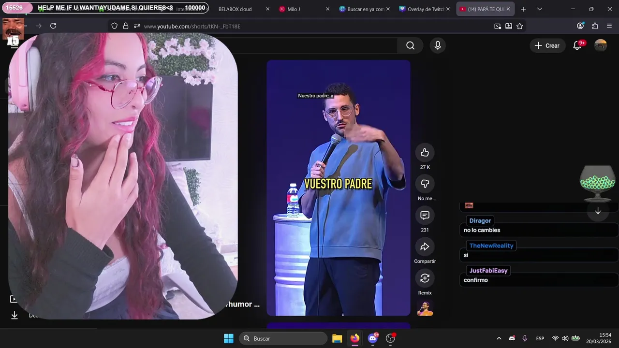This screenshot has width=619, height=348.
Task: Open site permissions icon beside padlock
Action: coord(137,26)
